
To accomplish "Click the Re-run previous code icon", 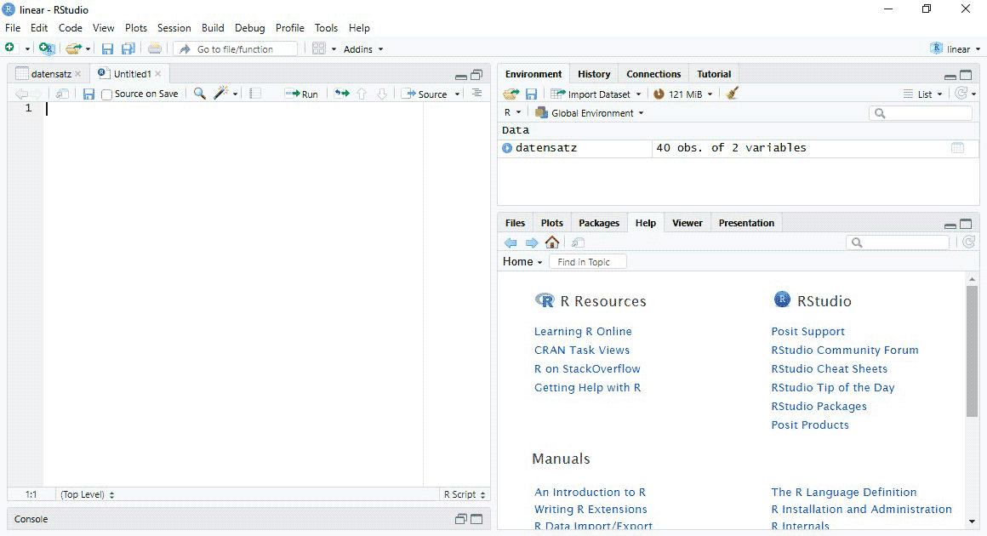I will 342,93.
